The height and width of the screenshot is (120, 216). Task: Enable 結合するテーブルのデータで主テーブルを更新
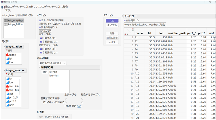coord(40,24)
